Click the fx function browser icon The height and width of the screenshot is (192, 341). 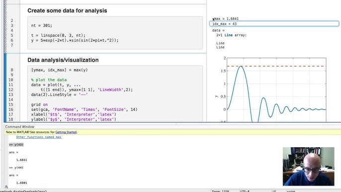click(6, 187)
